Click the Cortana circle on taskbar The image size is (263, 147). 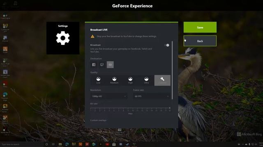tap(46, 144)
